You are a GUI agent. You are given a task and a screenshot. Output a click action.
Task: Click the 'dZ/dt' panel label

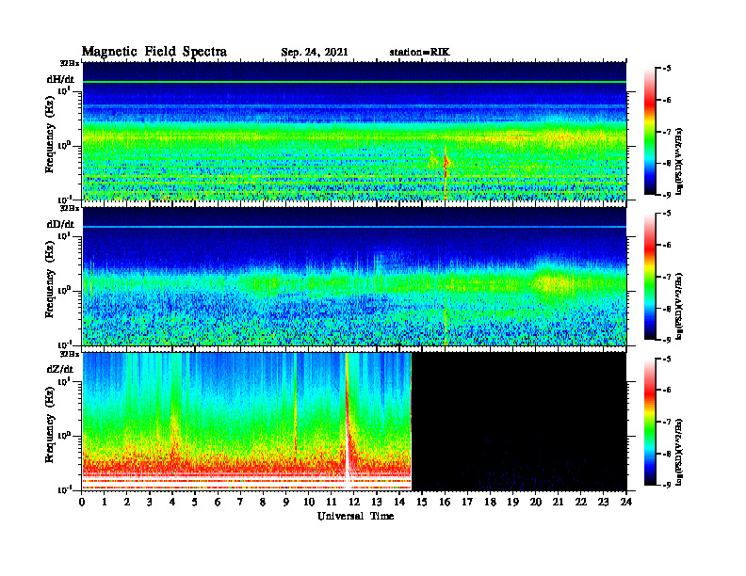click(x=60, y=369)
